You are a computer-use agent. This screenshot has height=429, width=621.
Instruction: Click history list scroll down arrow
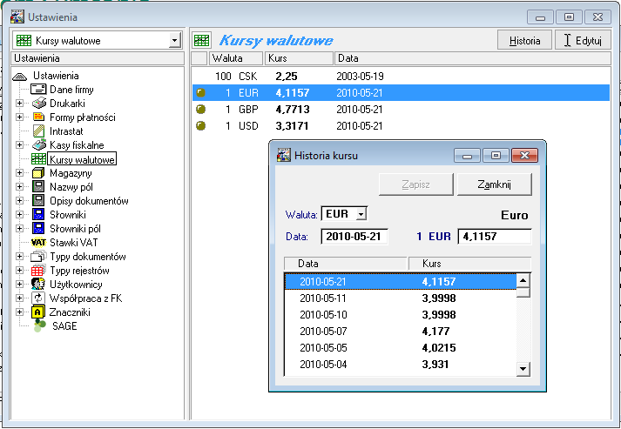pos(523,369)
